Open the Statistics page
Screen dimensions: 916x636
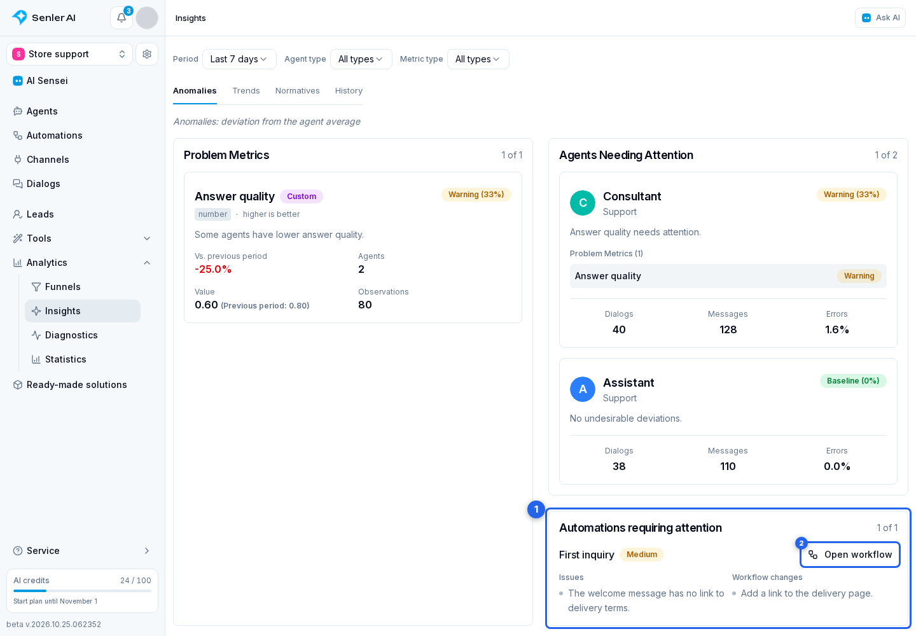pyautogui.click(x=83, y=359)
